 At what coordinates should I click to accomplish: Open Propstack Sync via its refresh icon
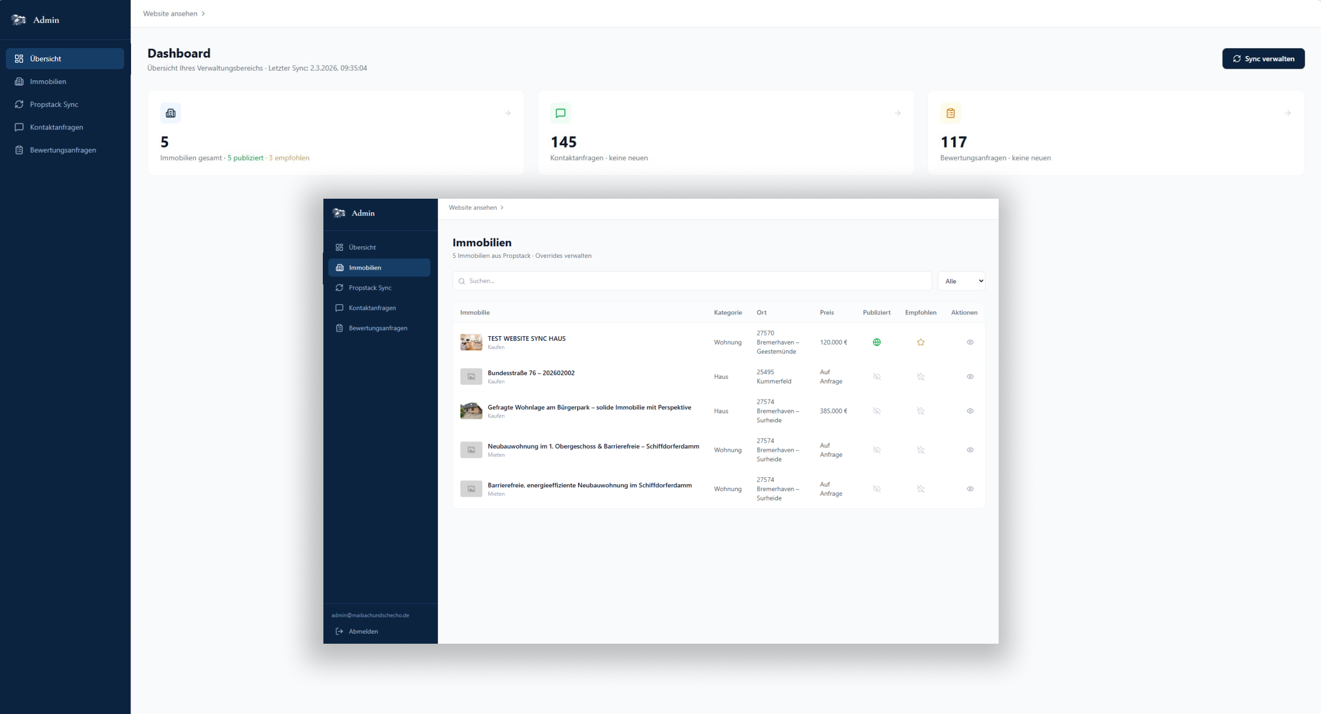pyautogui.click(x=18, y=104)
